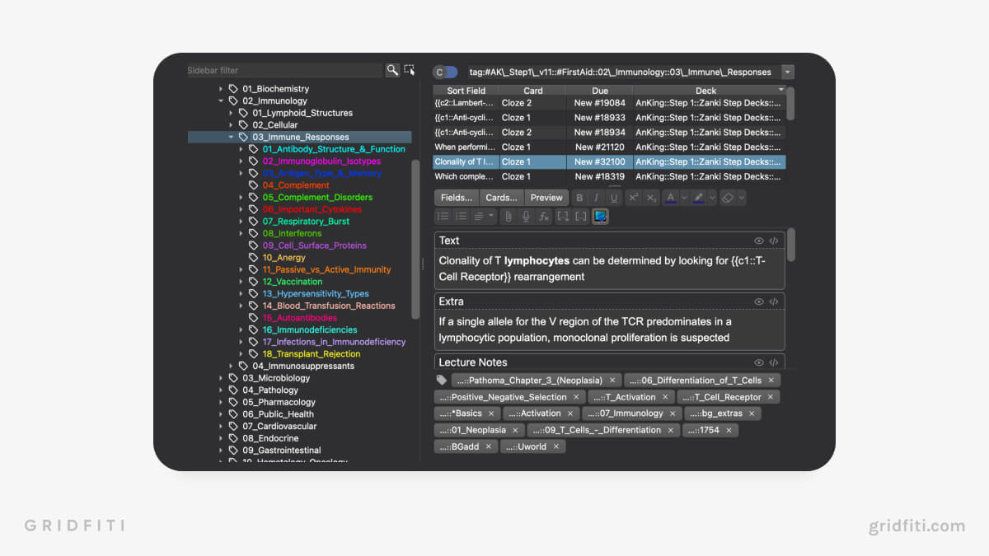Apply subscript formatting
The image size is (989, 556).
(x=651, y=198)
